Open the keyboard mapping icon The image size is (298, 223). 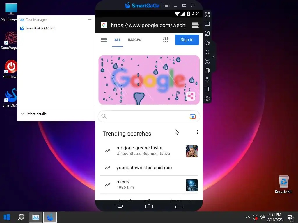pos(207,24)
